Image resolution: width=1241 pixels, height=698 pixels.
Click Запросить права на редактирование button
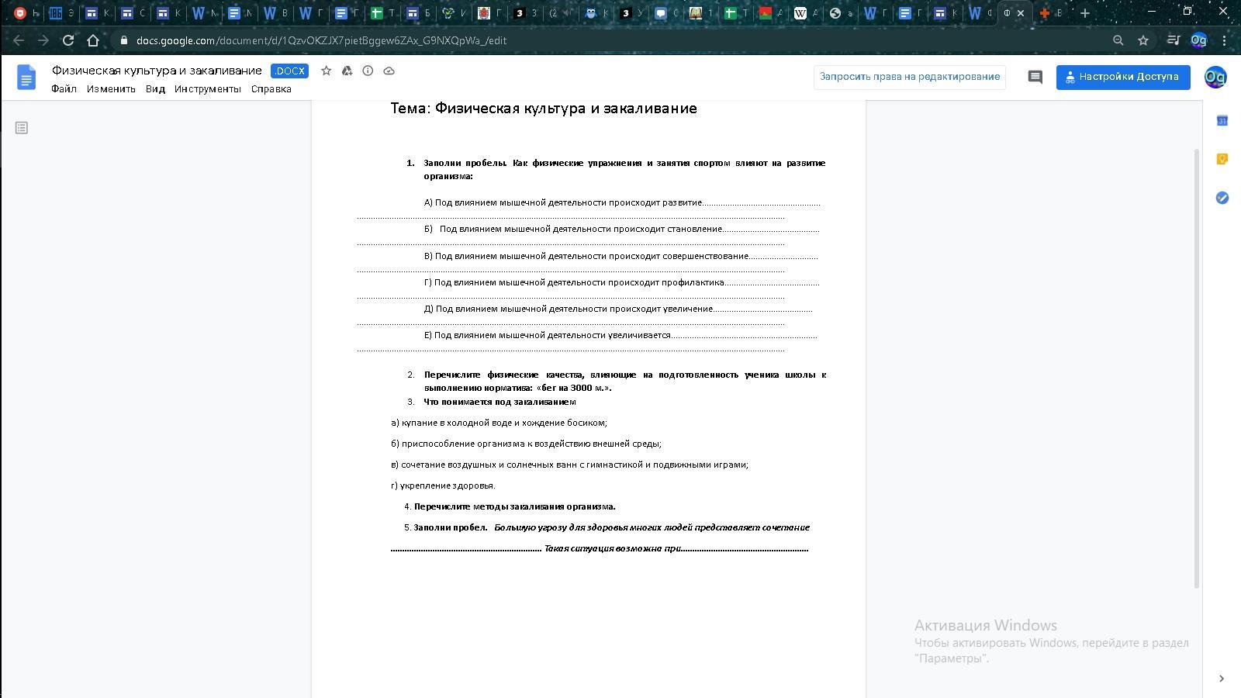tap(910, 77)
